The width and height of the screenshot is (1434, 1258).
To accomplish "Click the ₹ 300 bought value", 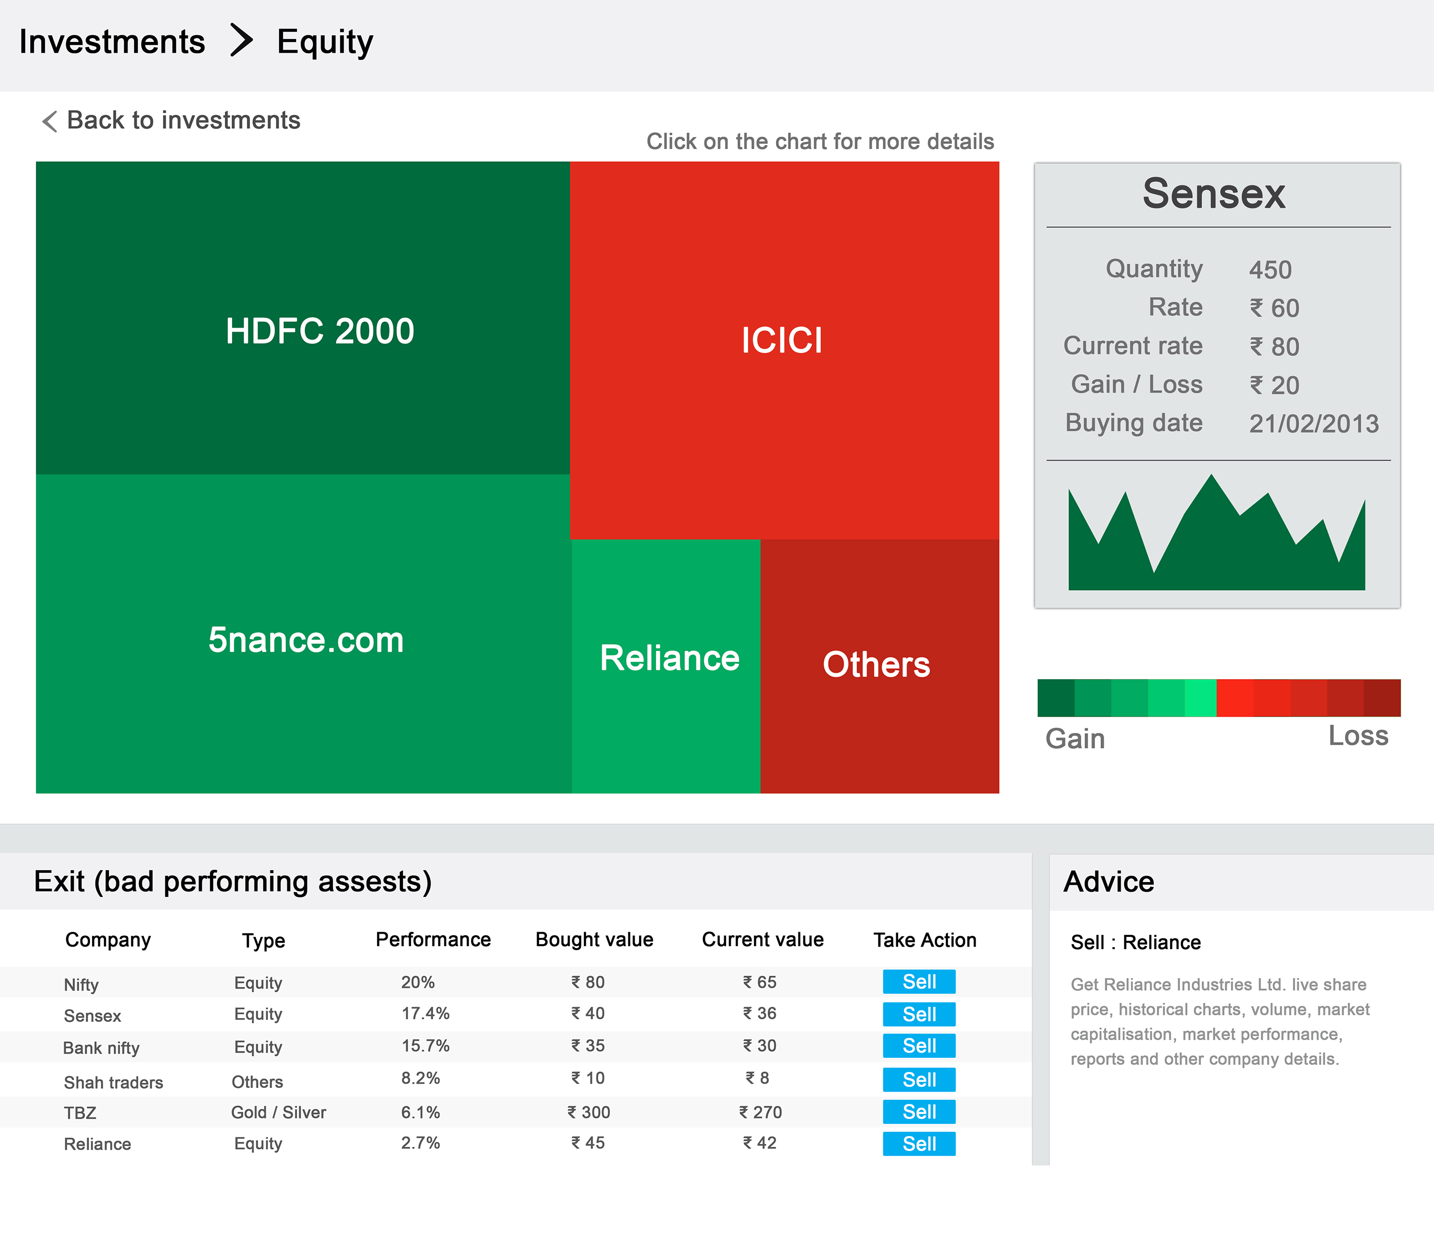I will [x=588, y=1112].
